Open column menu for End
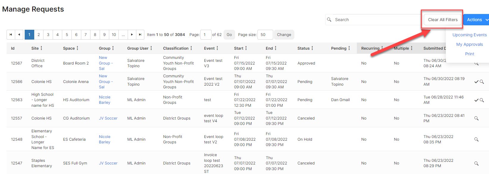The image size is (489, 174). [x=276, y=48]
